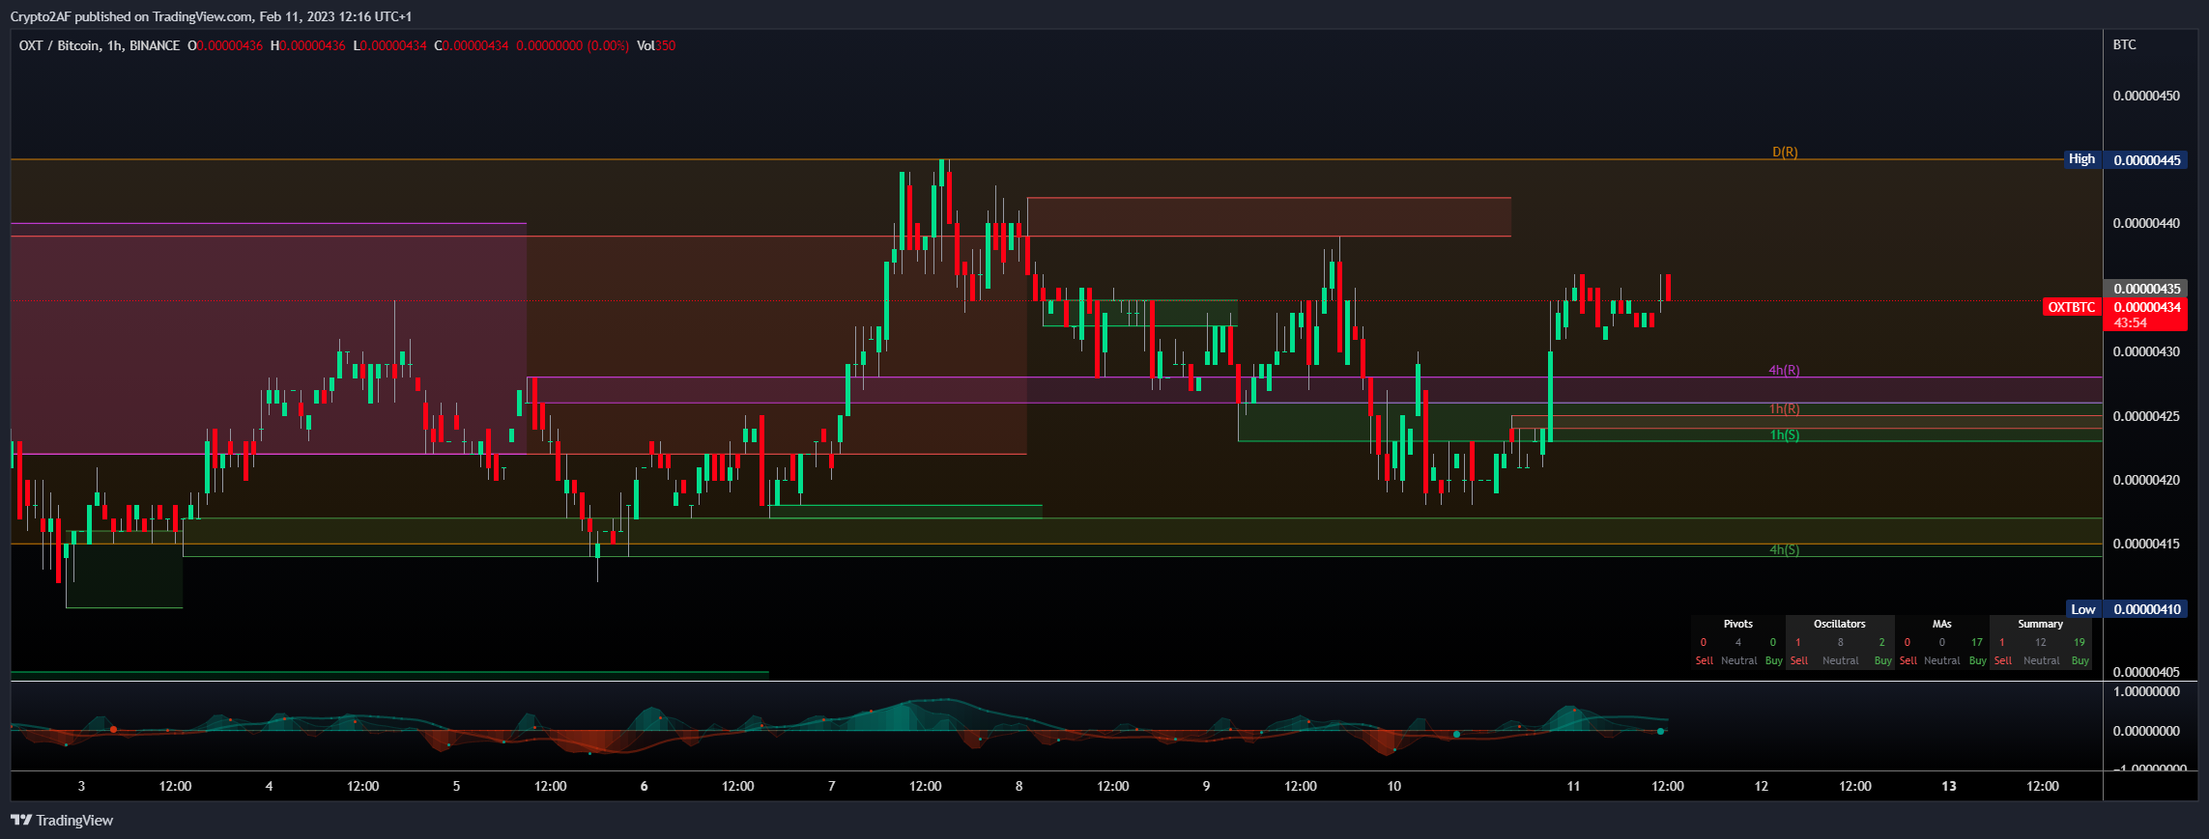Click the date 3 on time axis

81,786
